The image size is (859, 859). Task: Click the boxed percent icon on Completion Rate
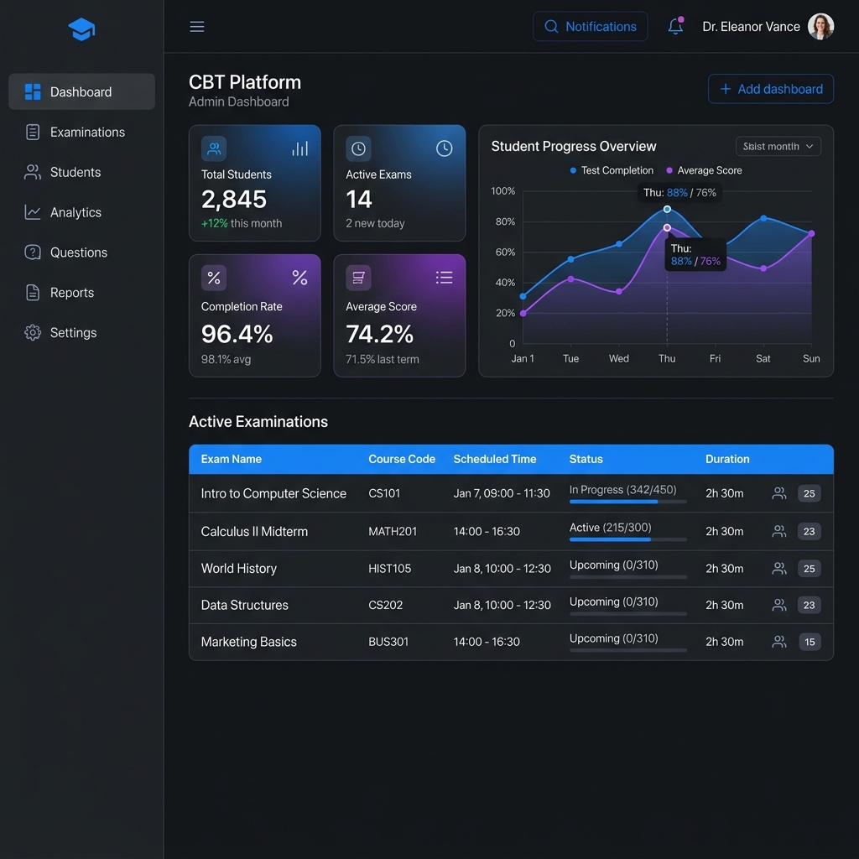coord(214,278)
